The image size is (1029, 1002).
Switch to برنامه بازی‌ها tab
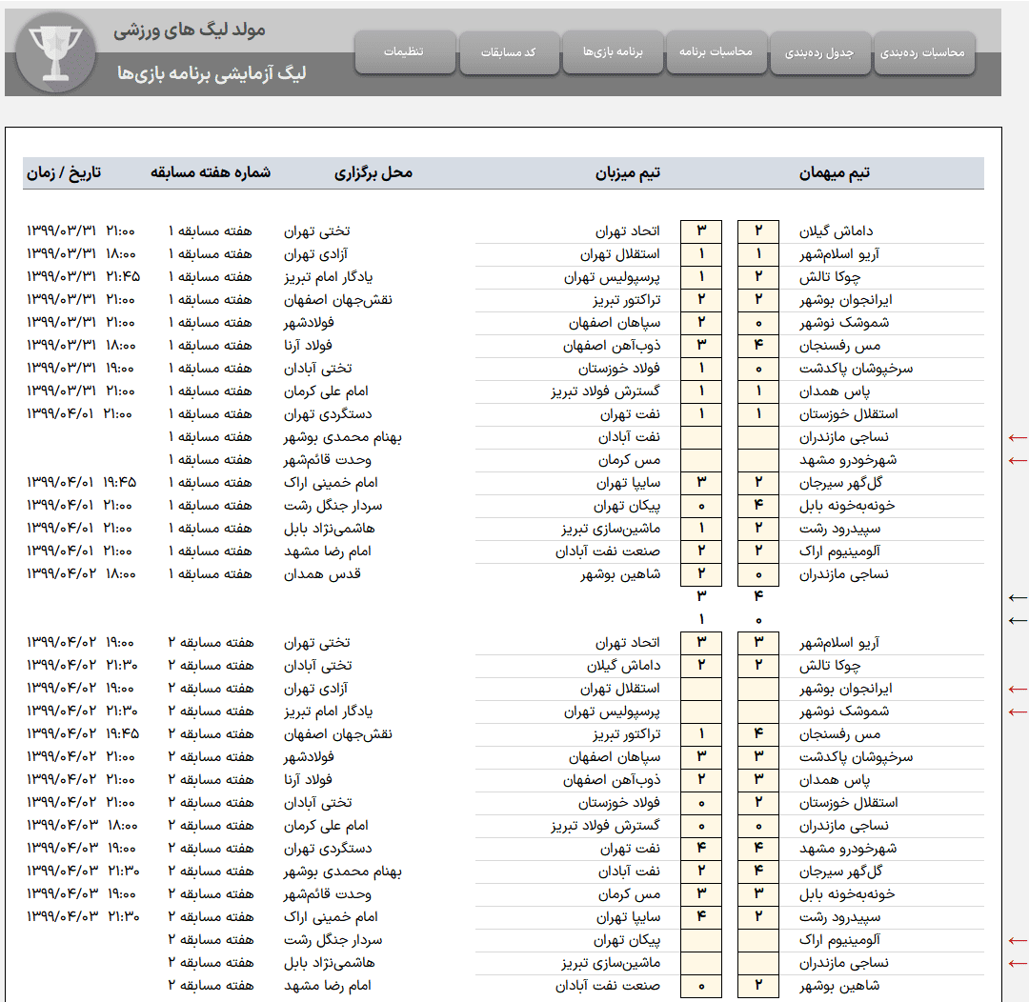pos(613,51)
